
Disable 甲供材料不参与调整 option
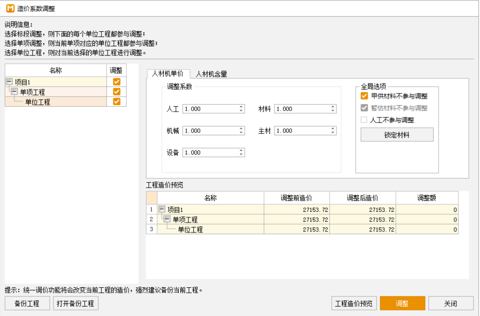click(364, 96)
